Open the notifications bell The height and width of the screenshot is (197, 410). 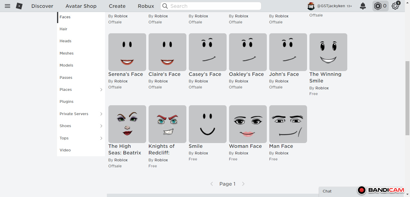[363, 6]
